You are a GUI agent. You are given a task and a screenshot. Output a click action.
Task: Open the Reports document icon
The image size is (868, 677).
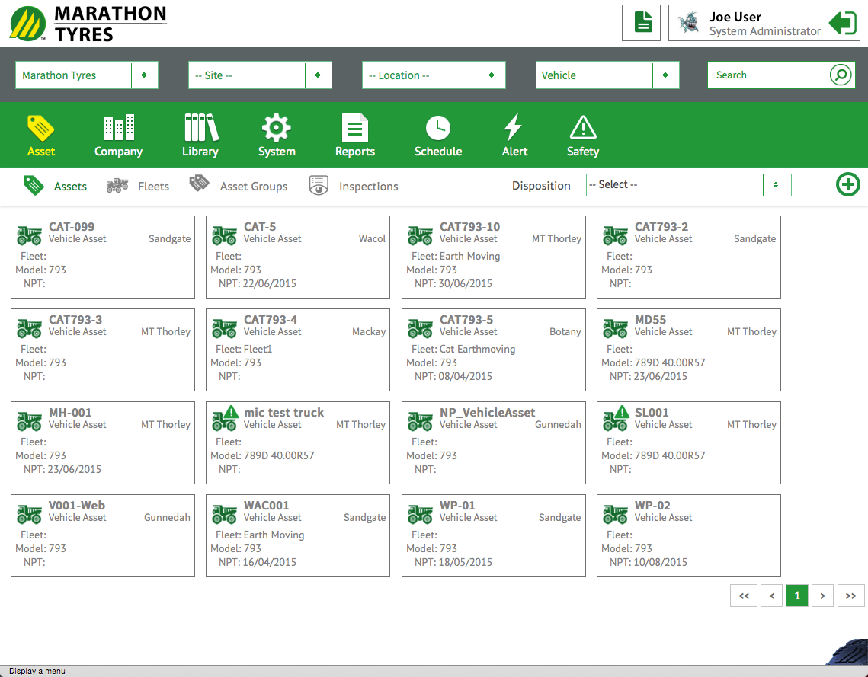(x=354, y=129)
